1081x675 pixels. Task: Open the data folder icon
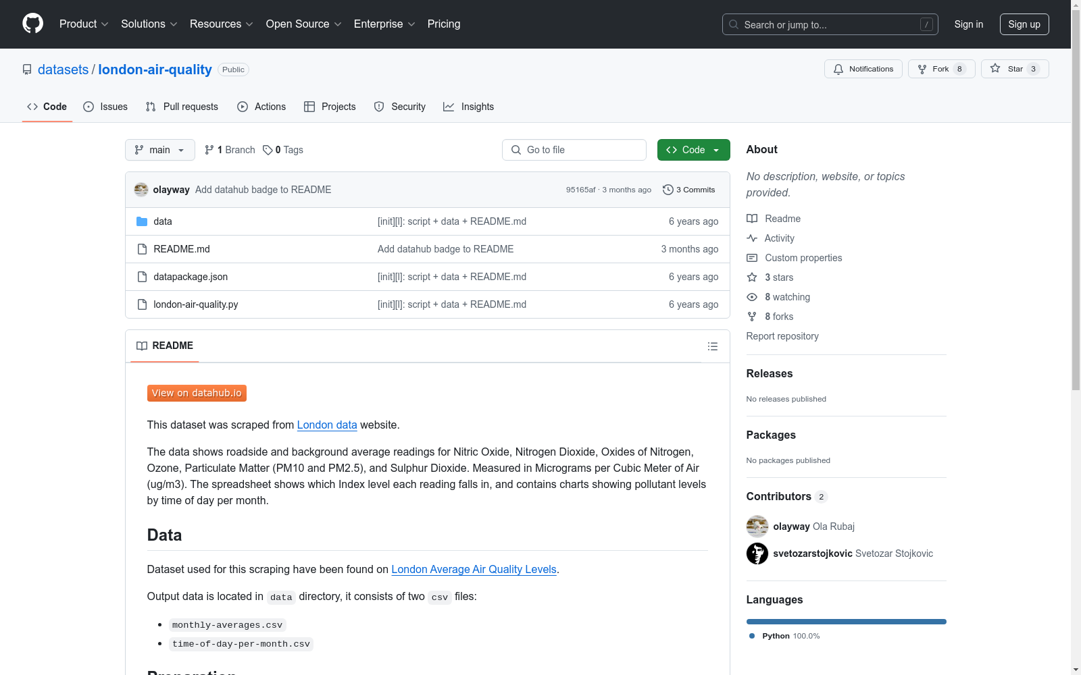click(142, 221)
